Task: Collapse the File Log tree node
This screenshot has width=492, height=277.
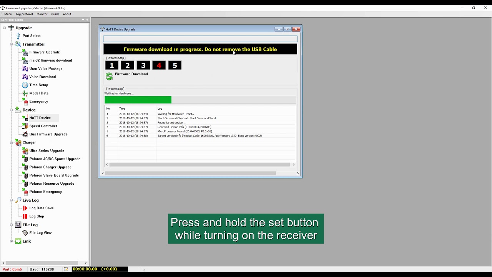Action: [x=12, y=225]
